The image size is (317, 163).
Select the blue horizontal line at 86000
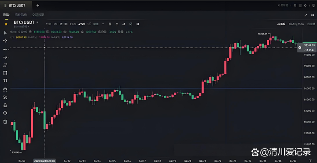click(156, 88)
